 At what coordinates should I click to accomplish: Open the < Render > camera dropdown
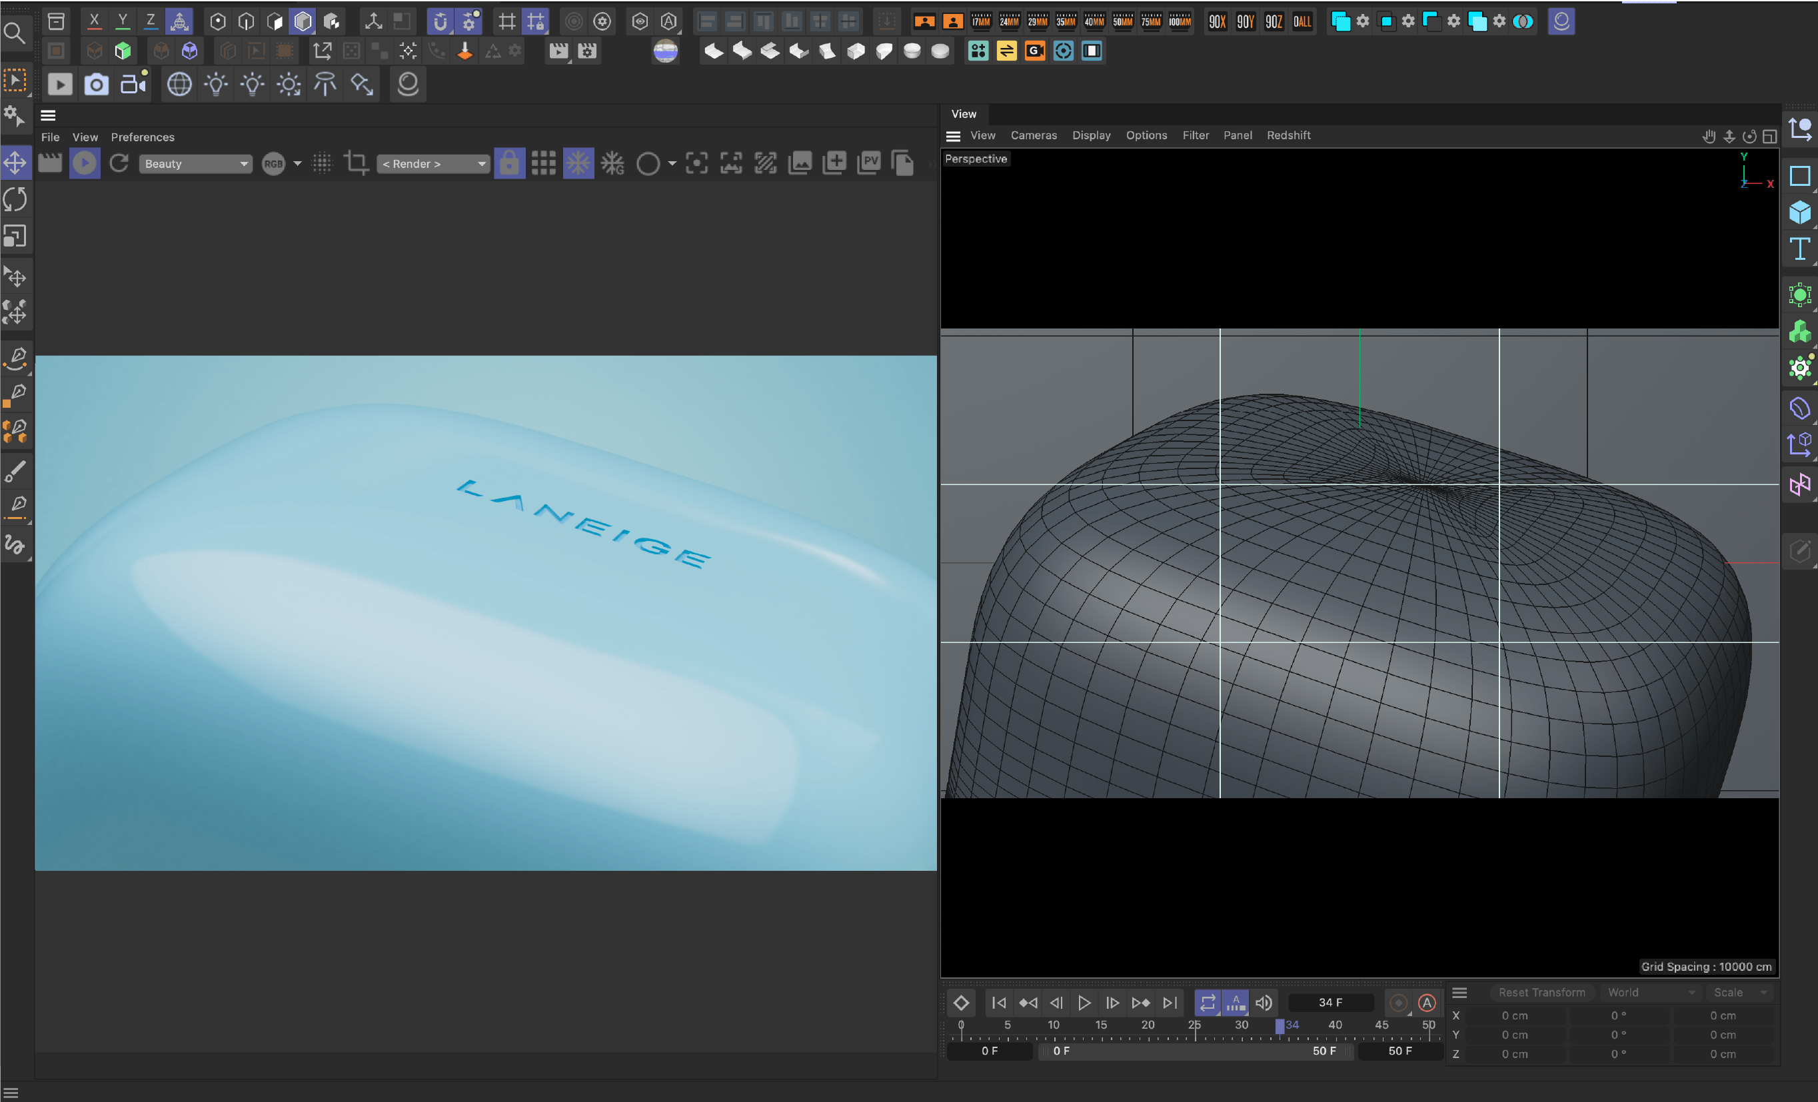(x=433, y=164)
